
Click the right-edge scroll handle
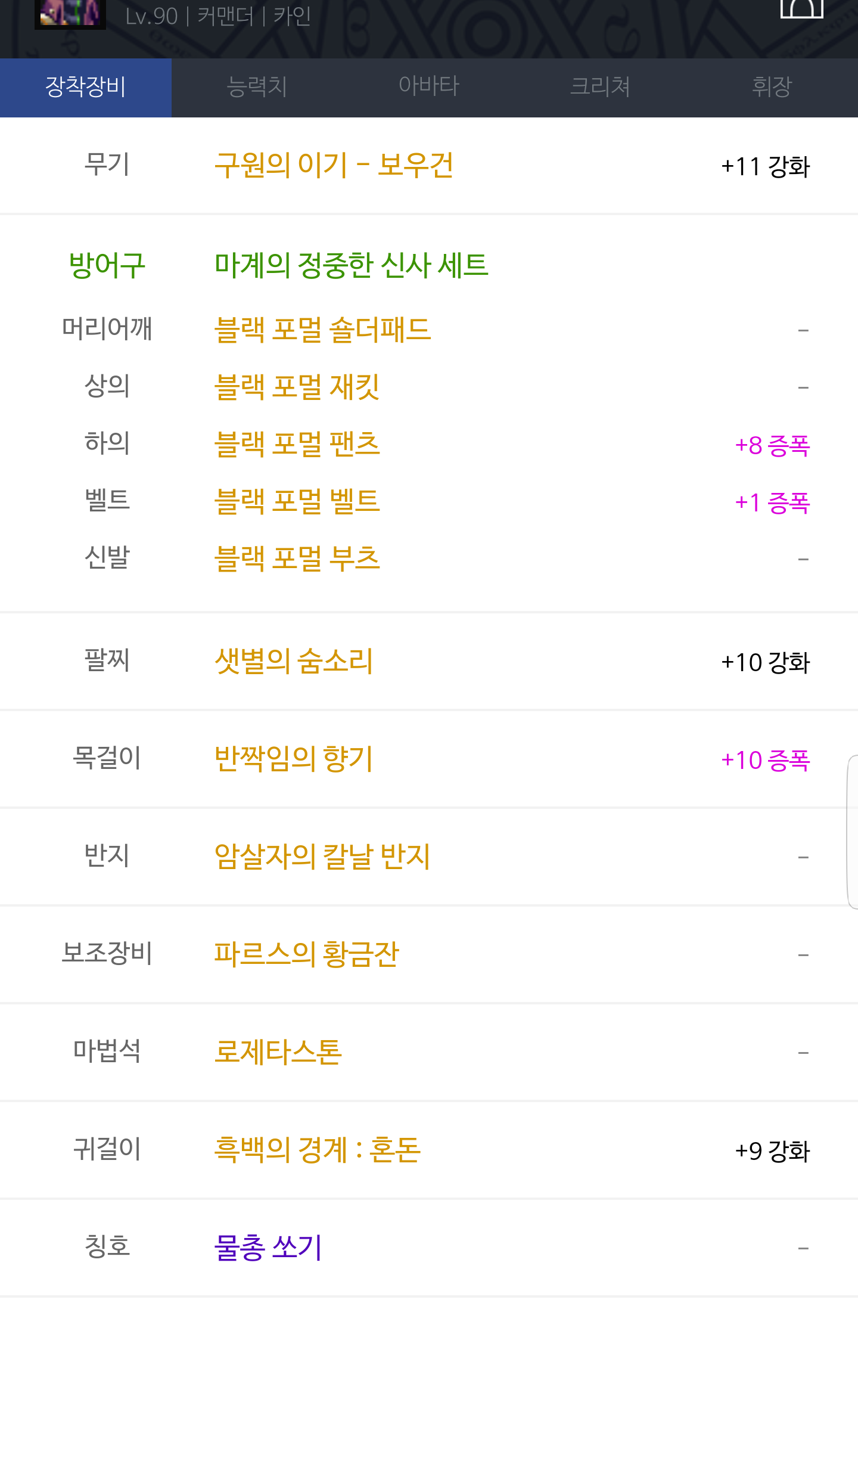[853, 832]
